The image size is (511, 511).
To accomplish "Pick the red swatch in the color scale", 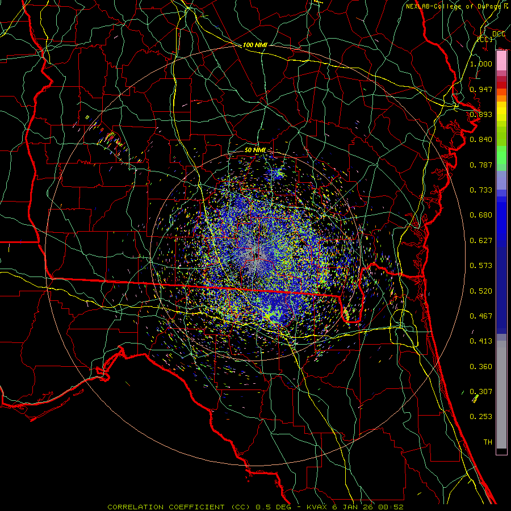I will [501, 85].
